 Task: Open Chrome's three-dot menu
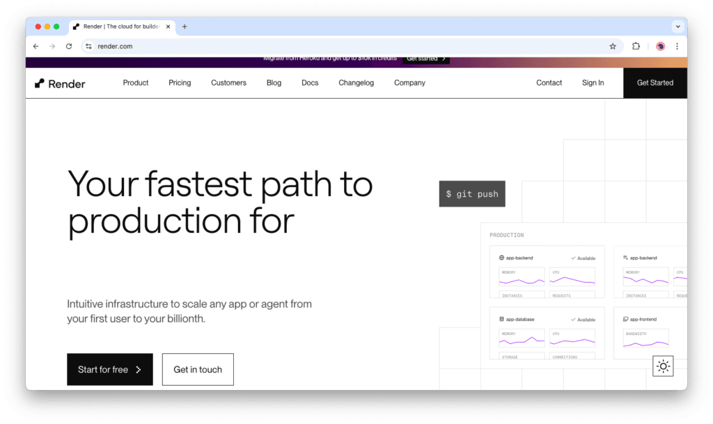[677, 47]
